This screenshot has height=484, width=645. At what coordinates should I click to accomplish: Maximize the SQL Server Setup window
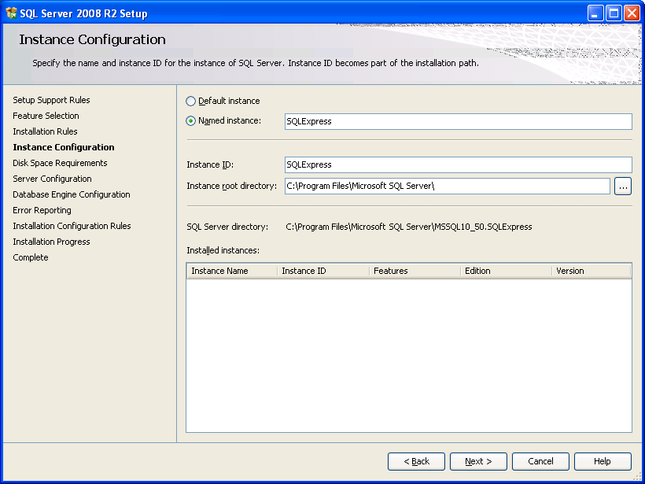614,13
